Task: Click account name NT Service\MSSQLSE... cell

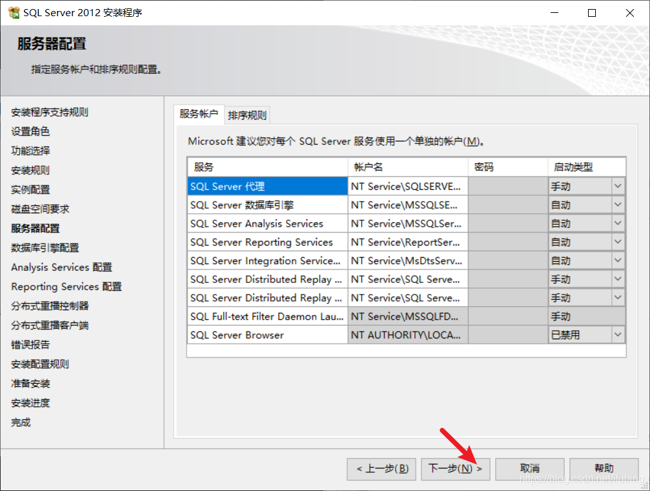Action: (x=408, y=205)
